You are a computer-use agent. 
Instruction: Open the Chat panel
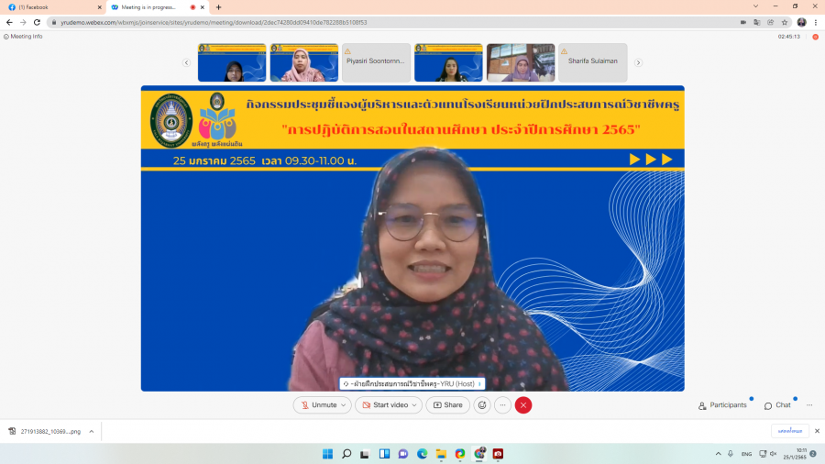coord(777,405)
